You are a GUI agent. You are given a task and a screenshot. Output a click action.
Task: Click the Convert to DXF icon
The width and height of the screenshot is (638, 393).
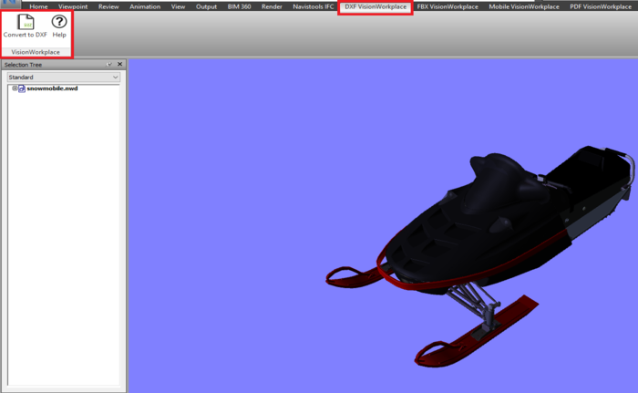26,22
